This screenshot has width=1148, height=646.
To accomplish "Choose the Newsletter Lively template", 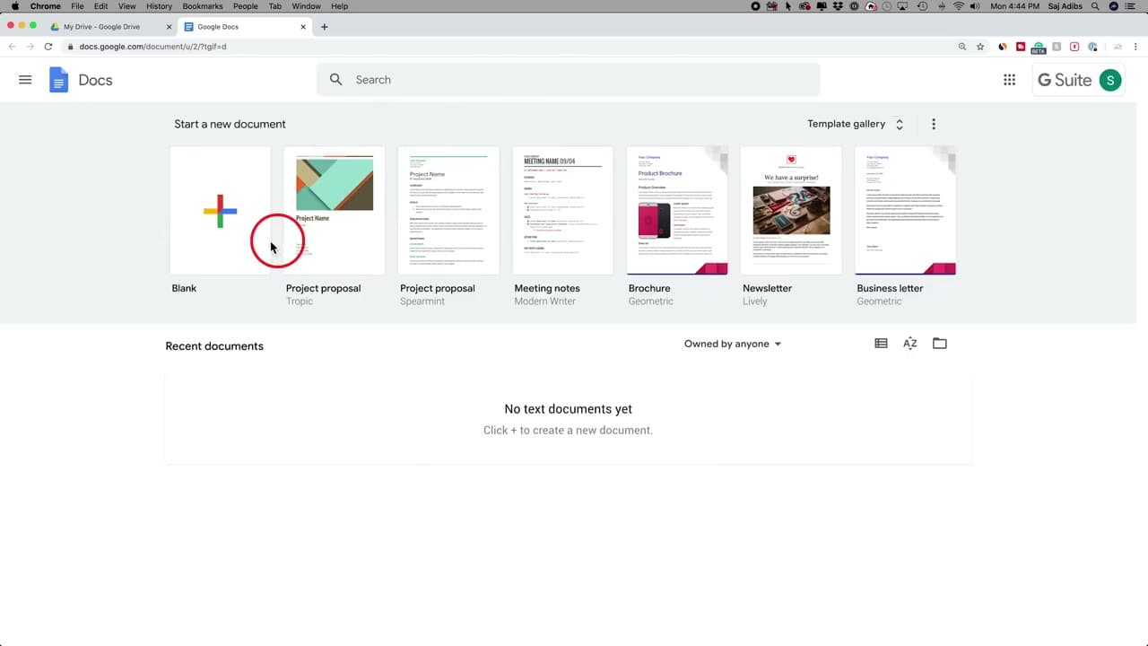I will pos(791,211).
